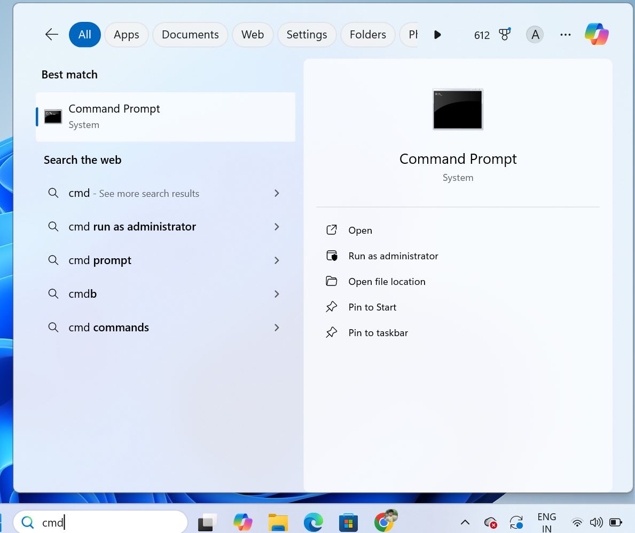Click the account avatar circle labeled A
The image size is (635, 533).
535,34
